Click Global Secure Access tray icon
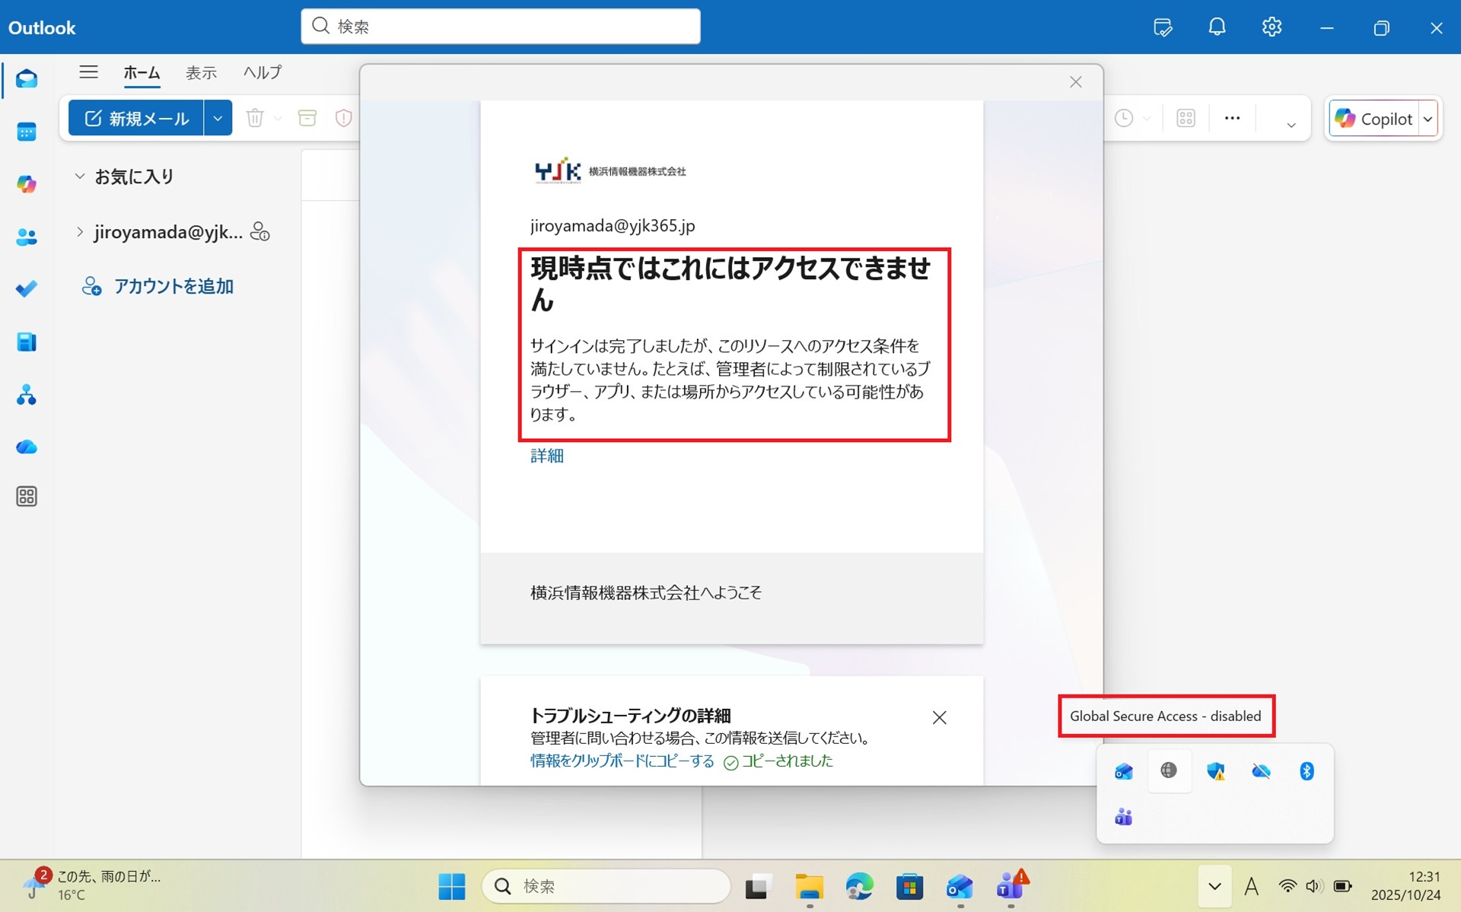This screenshot has width=1461, height=912. 1169,771
